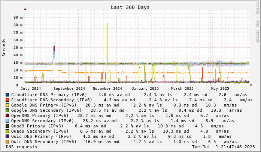Click the '40 m' y-axis tick label

[18, 55]
